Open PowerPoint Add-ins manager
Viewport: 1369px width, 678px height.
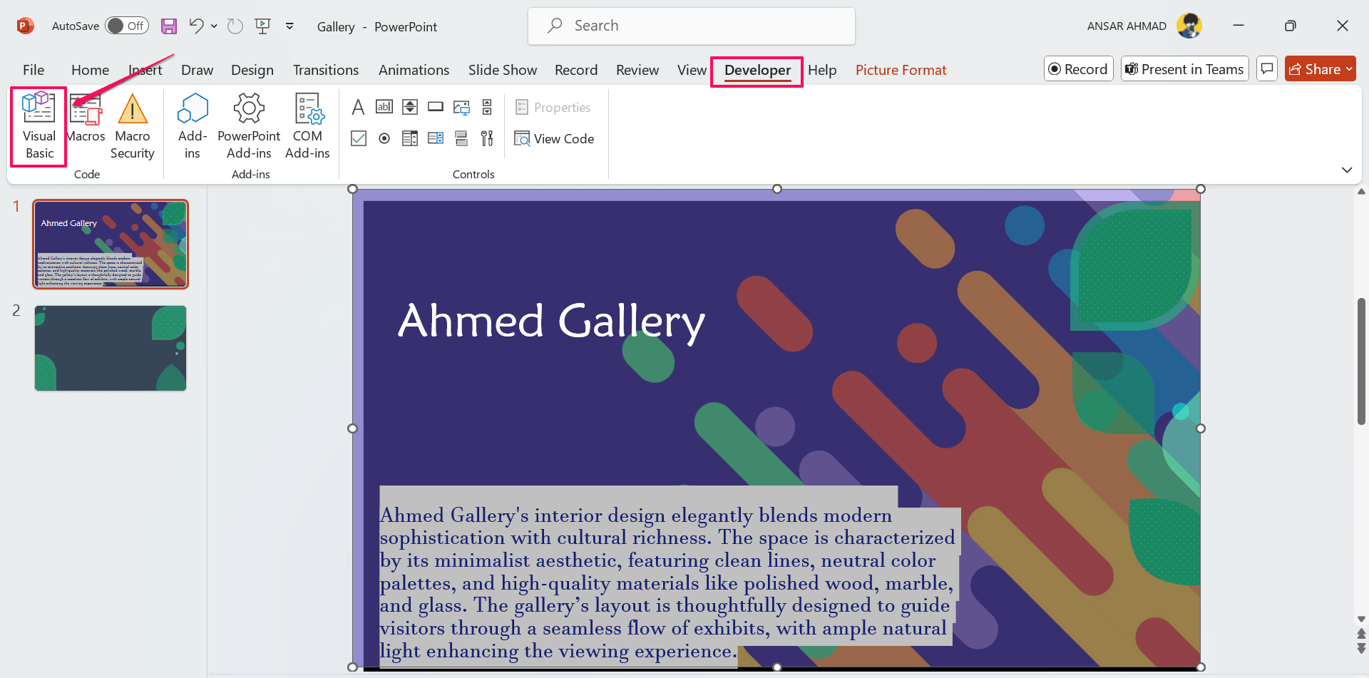[249, 126]
